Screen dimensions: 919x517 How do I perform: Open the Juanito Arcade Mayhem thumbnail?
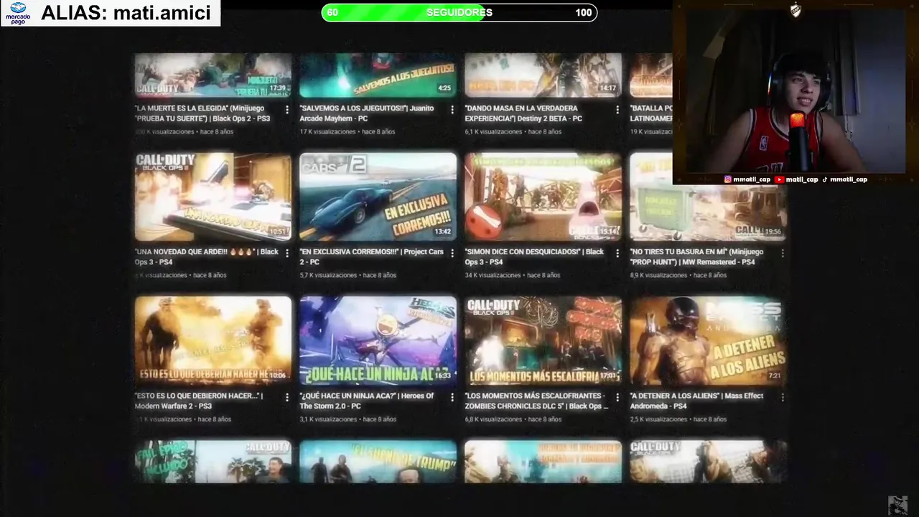click(378, 75)
